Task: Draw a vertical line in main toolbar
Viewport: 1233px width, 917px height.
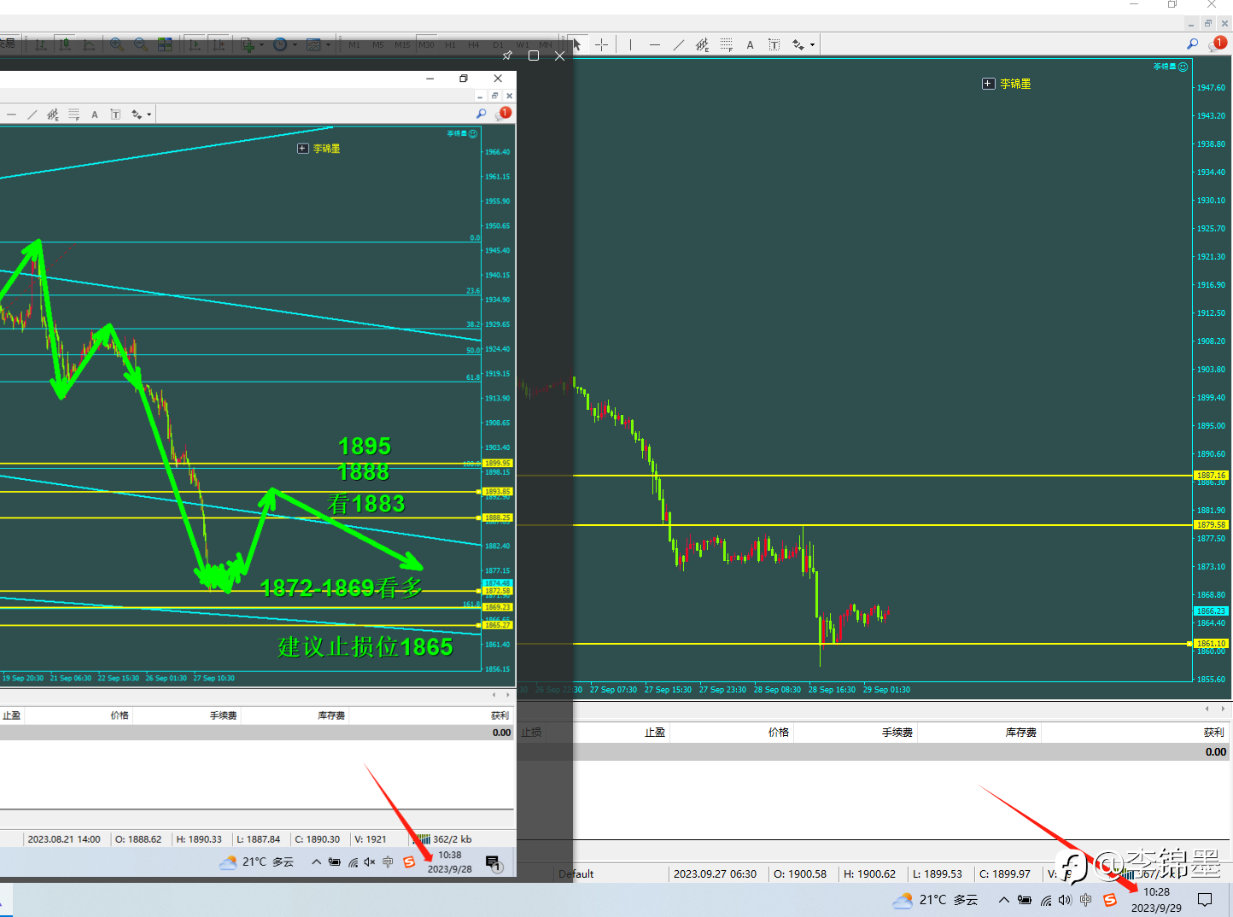Action: point(630,44)
